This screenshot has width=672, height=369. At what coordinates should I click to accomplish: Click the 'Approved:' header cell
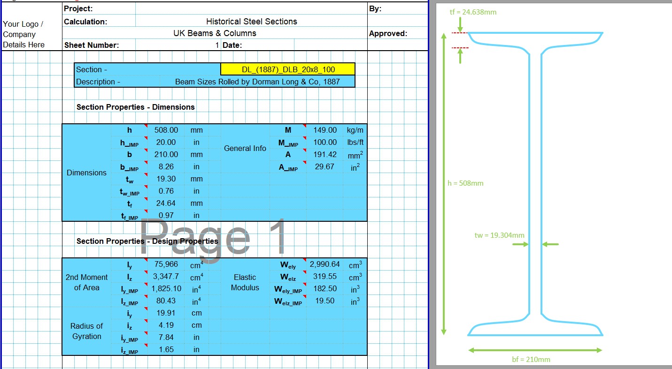pyautogui.click(x=397, y=34)
